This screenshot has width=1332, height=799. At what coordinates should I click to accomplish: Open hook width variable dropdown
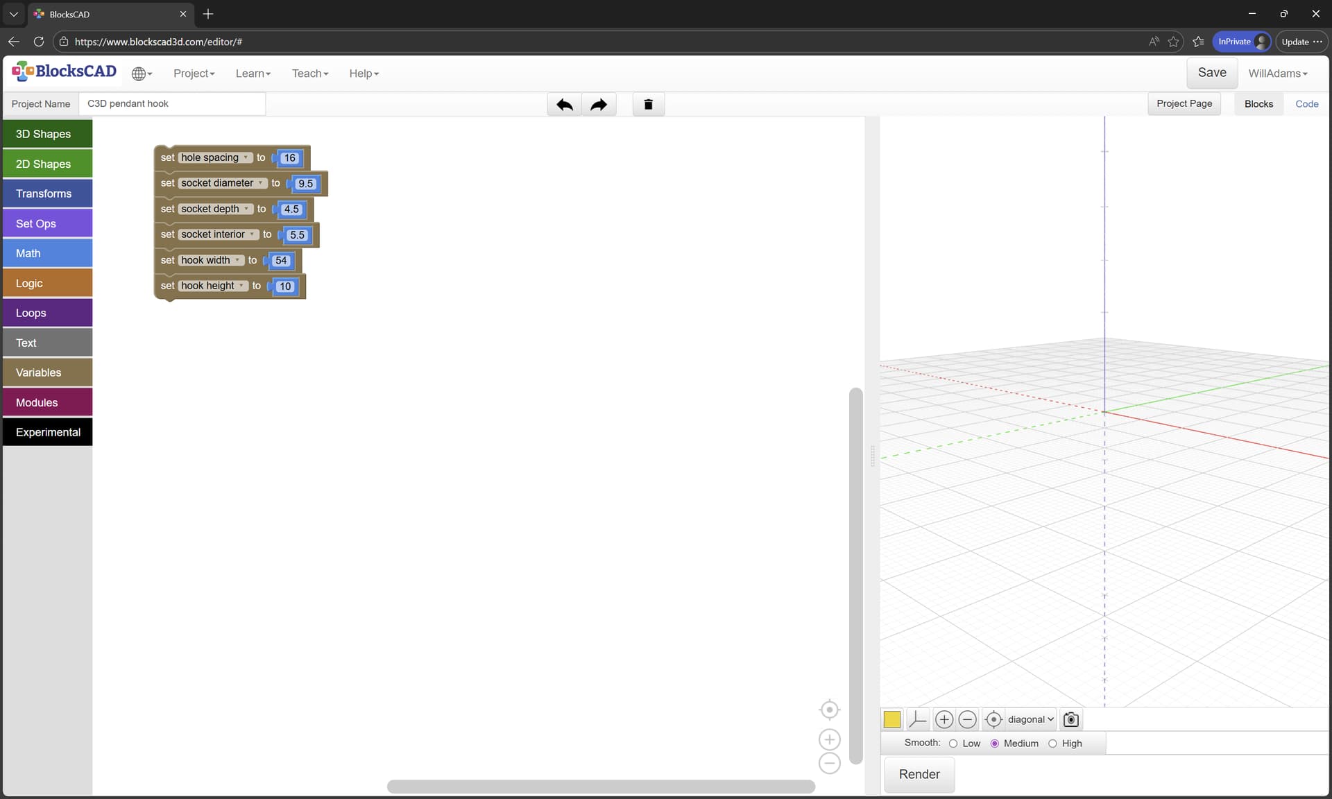click(x=237, y=260)
